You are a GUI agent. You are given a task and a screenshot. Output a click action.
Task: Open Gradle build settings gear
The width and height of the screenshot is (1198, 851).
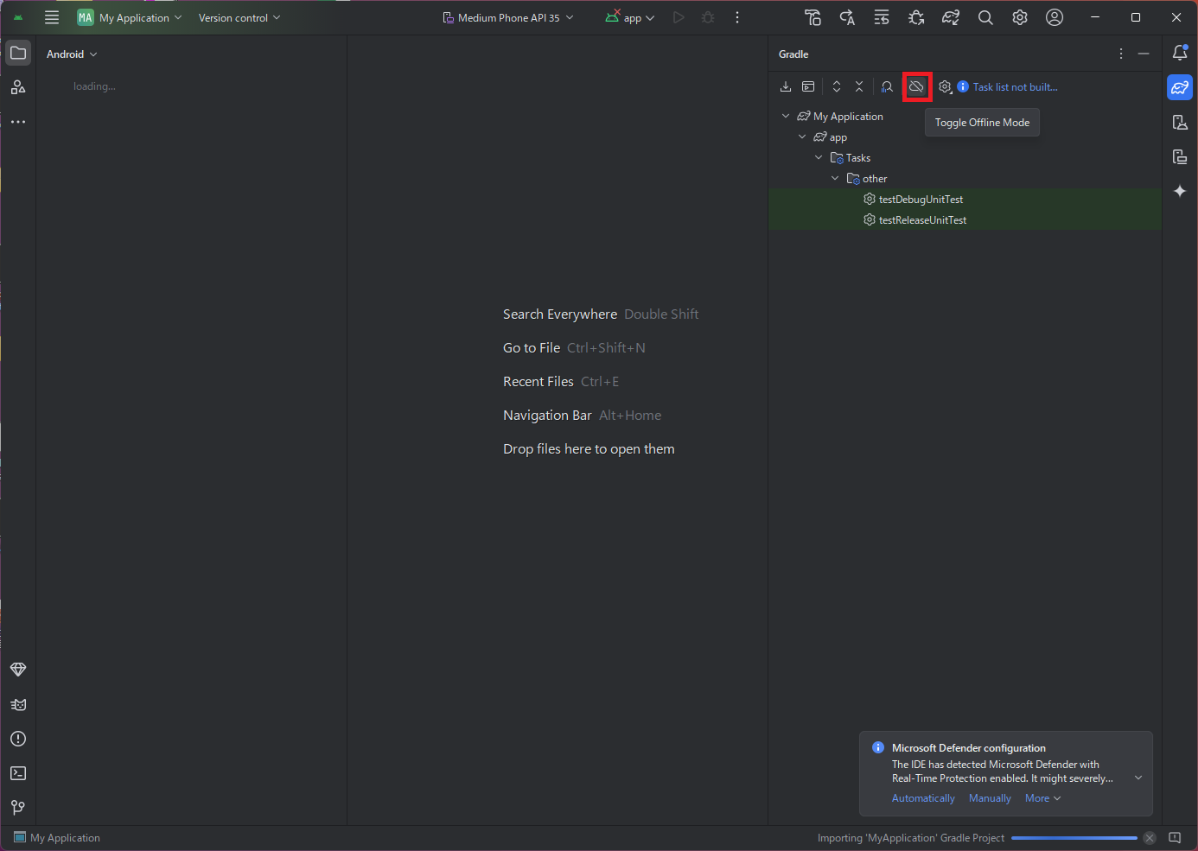click(945, 87)
